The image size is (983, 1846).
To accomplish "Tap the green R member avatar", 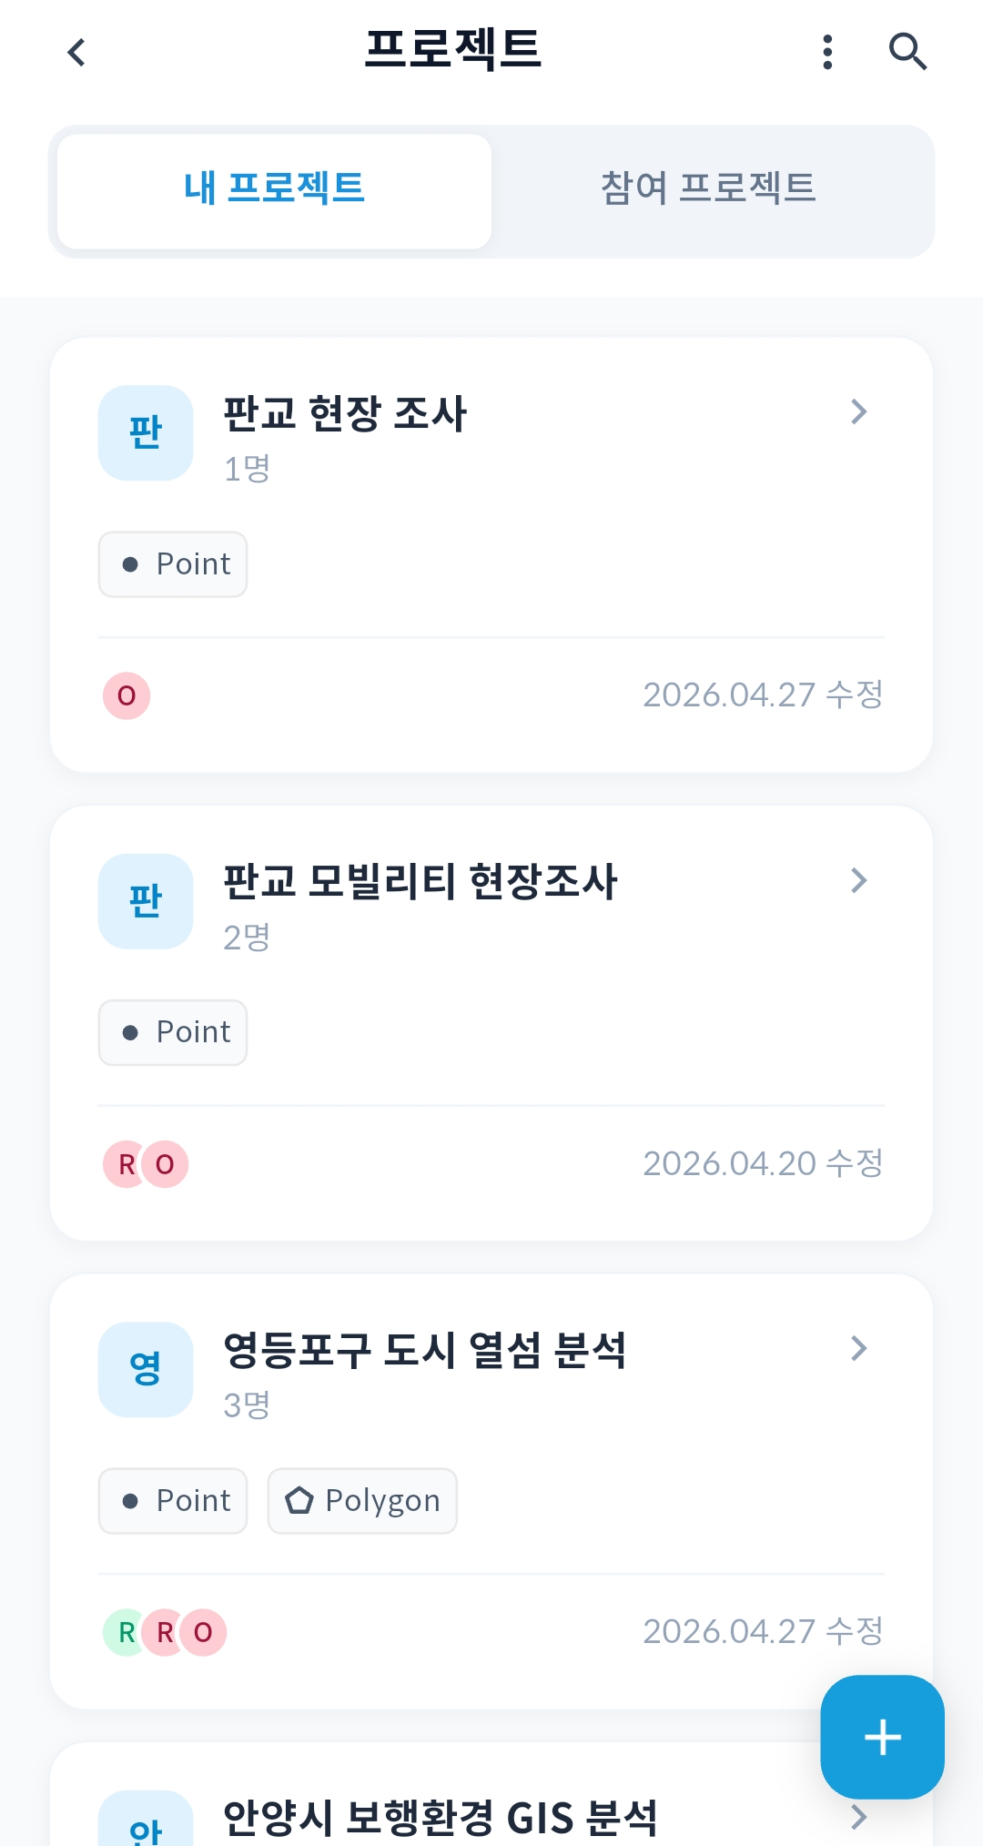I will (124, 1632).
